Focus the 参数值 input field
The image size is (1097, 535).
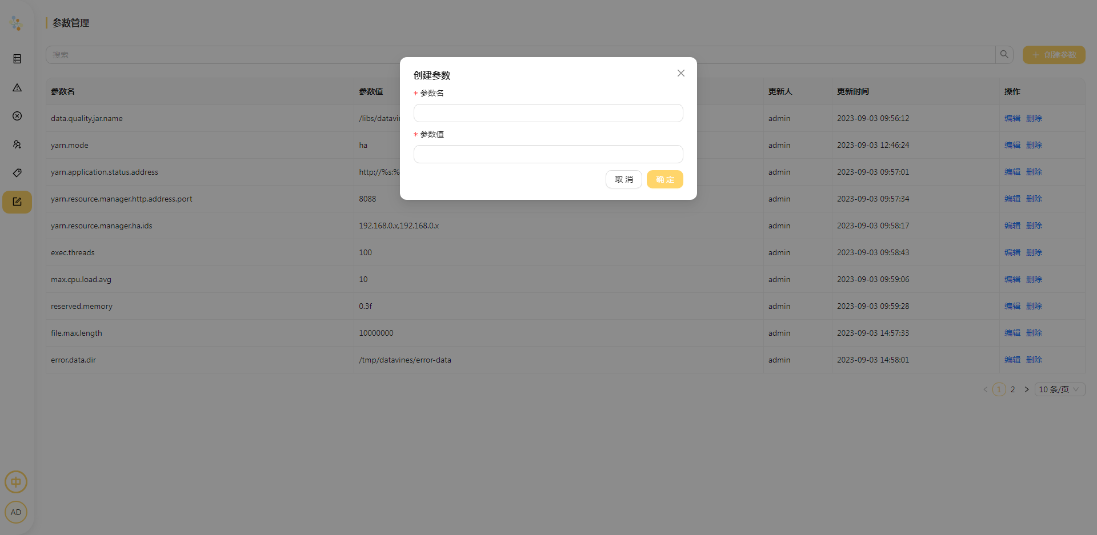(548, 154)
